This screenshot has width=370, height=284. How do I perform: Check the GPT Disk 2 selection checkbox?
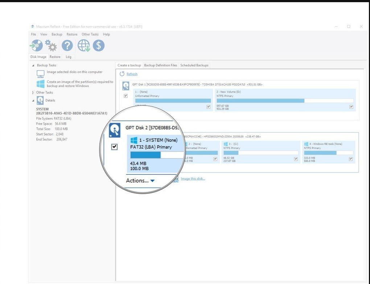(x=115, y=147)
